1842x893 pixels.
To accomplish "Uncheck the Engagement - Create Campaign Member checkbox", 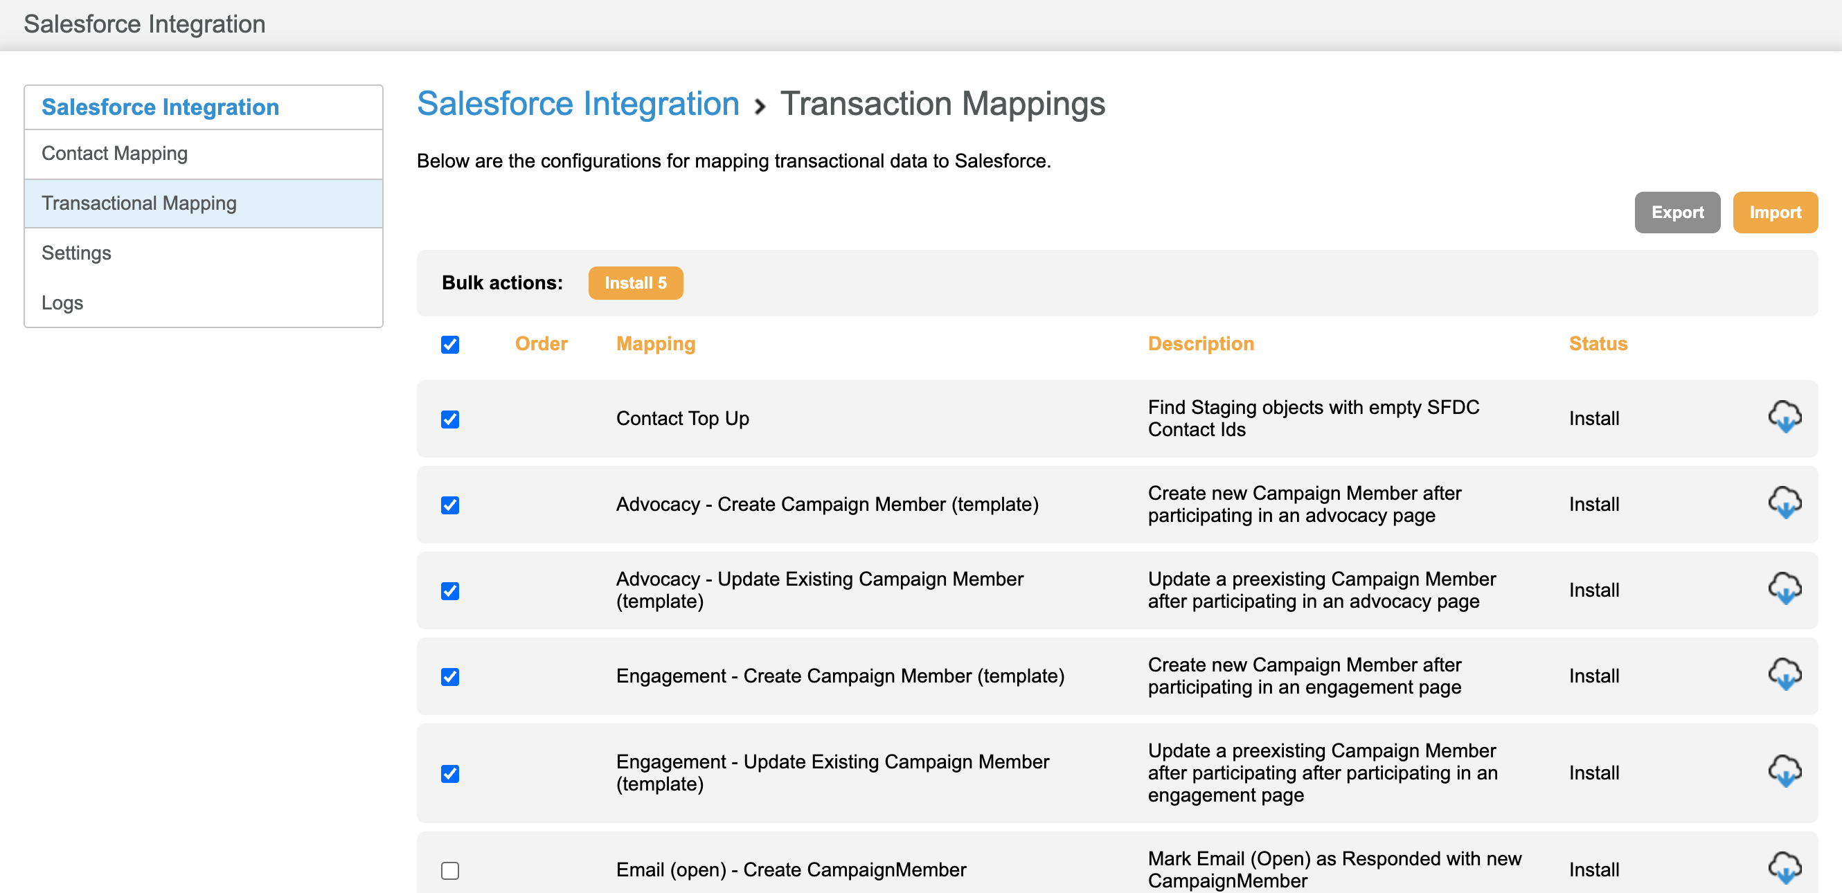I will [x=450, y=676].
